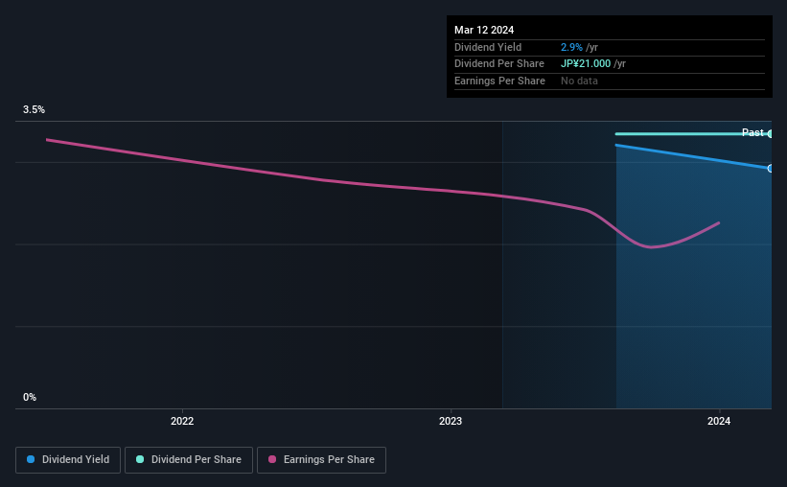
Task: Click the 2022 x-axis label
Action: point(182,422)
